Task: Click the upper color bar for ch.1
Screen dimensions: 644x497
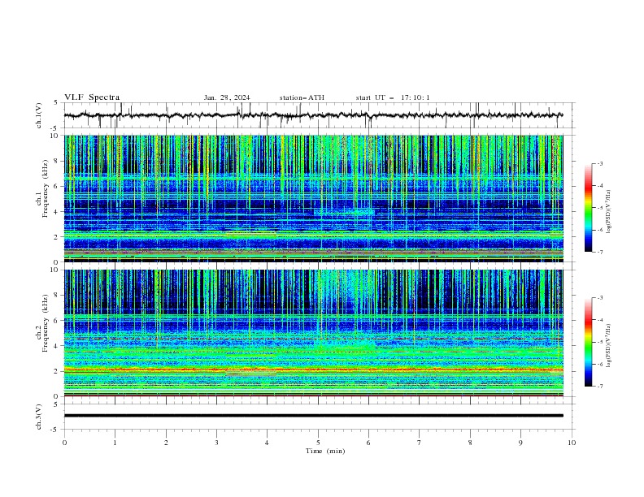Action: [x=588, y=208]
